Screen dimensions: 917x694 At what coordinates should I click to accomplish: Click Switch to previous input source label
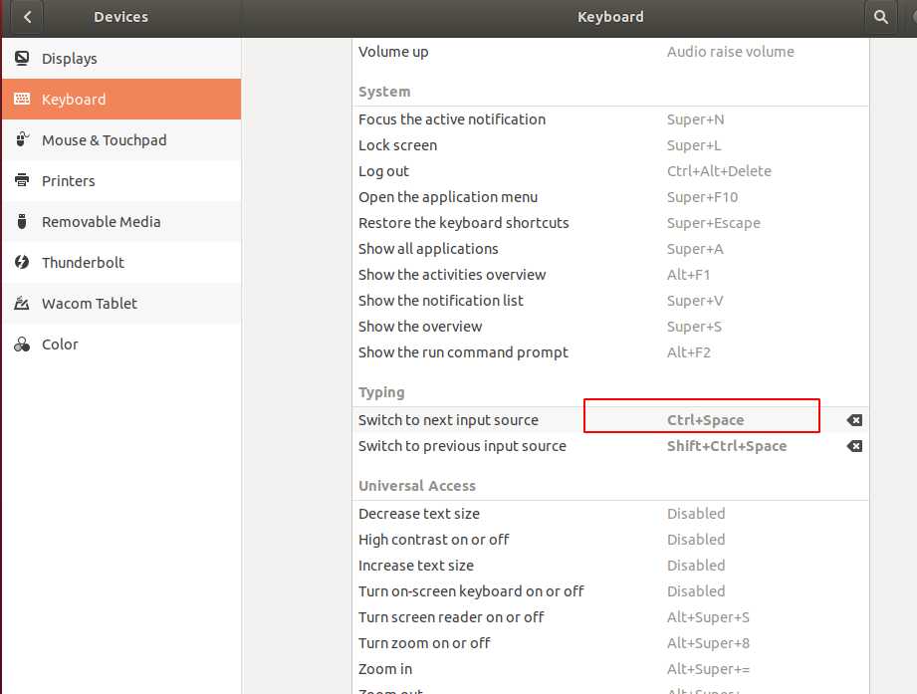[462, 446]
